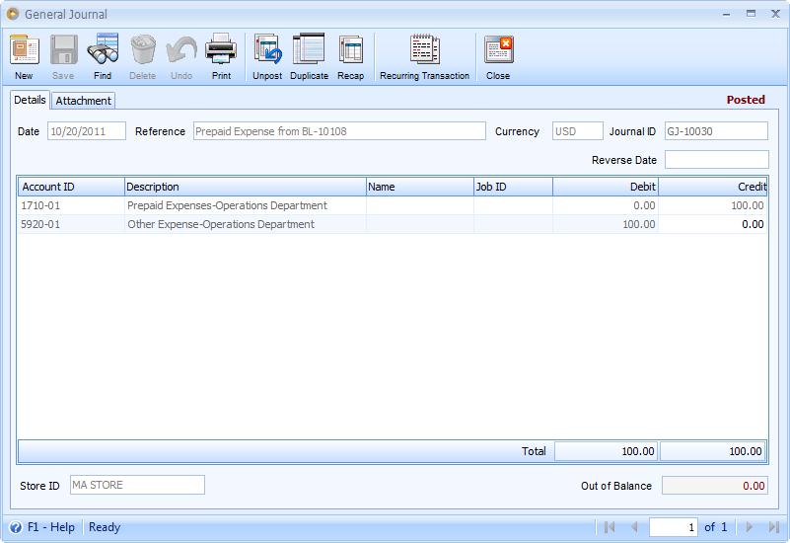Click the Journal ID field GJ-10030
Viewport: 790px width, 543px height.
[716, 131]
